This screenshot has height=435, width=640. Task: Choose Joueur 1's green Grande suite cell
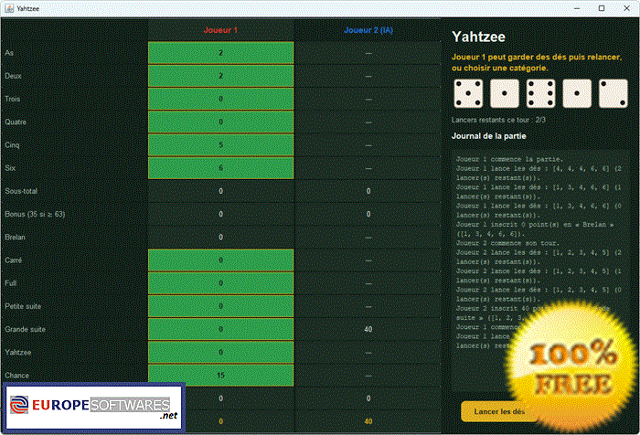(221, 329)
